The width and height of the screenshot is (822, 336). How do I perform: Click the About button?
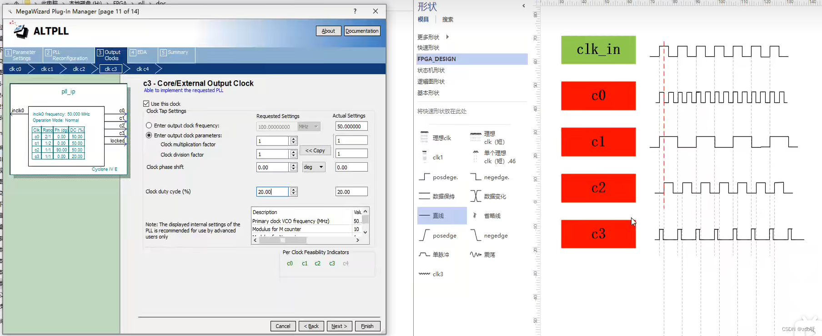click(328, 31)
